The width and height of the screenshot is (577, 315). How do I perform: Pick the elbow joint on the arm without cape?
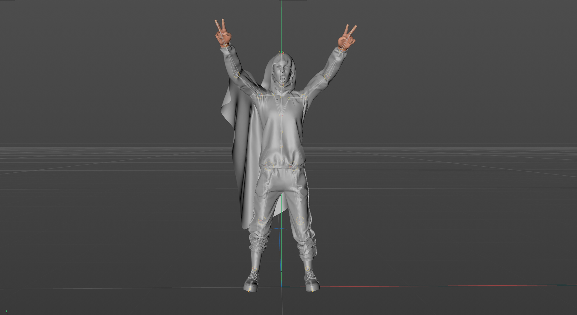point(327,77)
